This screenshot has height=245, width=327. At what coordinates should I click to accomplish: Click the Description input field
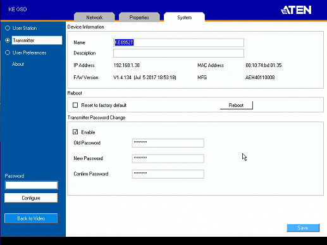click(x=178, y=53)
